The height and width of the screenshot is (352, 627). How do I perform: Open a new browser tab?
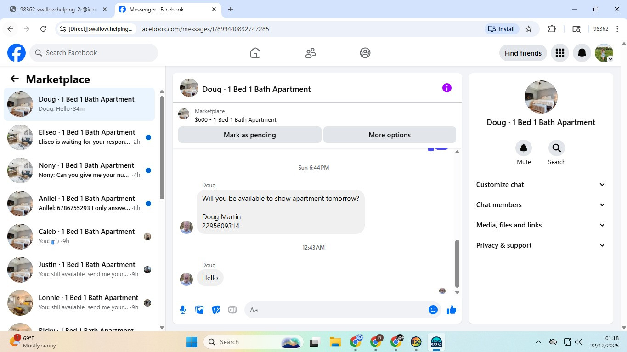(231, 9)
